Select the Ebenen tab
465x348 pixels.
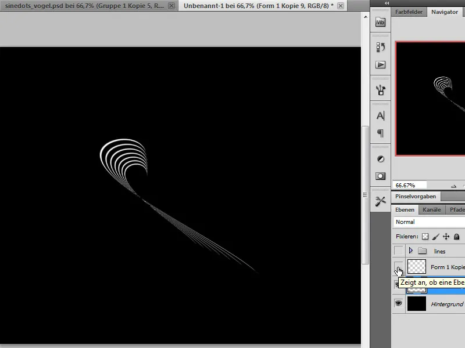[x=405, y=210]
